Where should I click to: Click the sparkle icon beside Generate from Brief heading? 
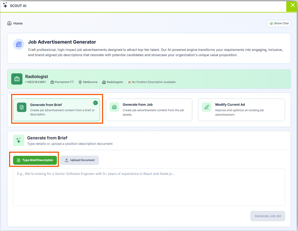(19, 141)
